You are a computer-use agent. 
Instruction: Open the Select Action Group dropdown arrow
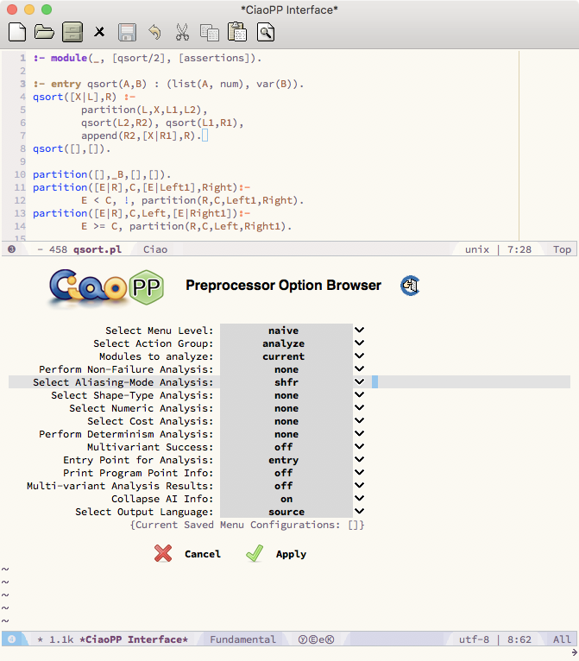(x=359, y=343)
